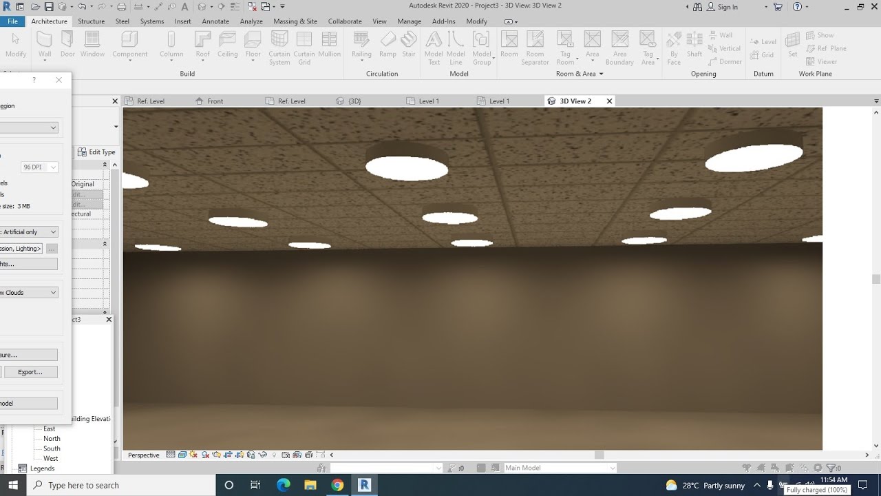
Task: Switch to the Manage ribbon tab
Action: [x=409, y=21]
